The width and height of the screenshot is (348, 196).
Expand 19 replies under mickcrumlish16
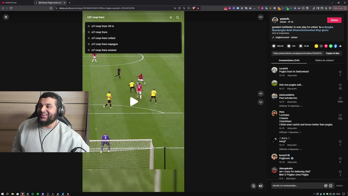pos(291,106)
